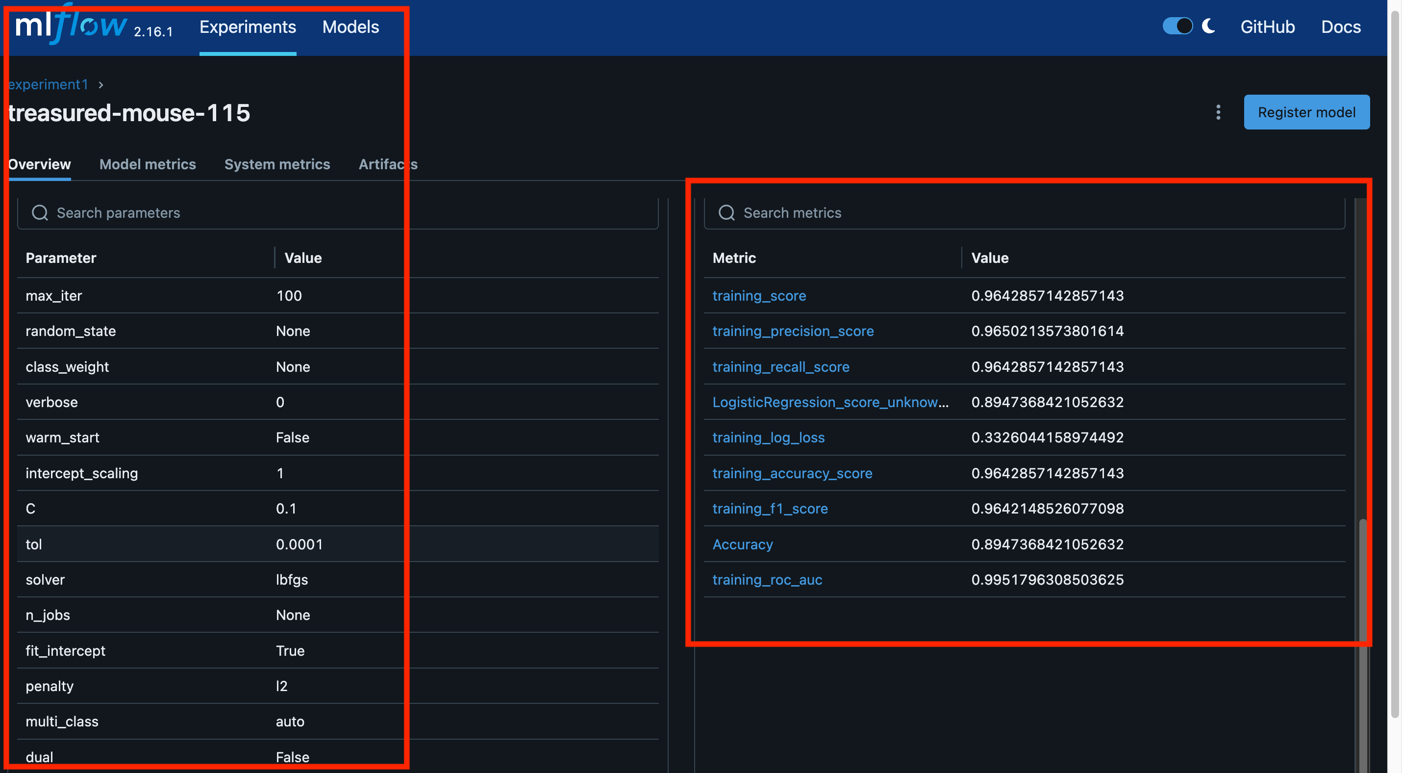1402x773 pixels.
Task: Click the moon dark-mode icon
Action: (1209, 26)
